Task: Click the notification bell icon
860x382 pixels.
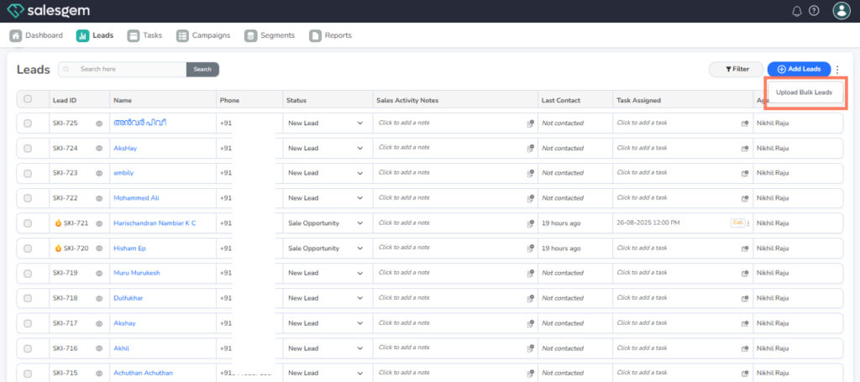Action: [797, 11]
